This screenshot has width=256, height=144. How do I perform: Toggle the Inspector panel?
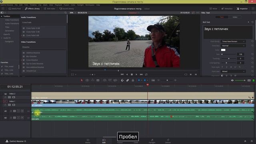click(242, 9)
